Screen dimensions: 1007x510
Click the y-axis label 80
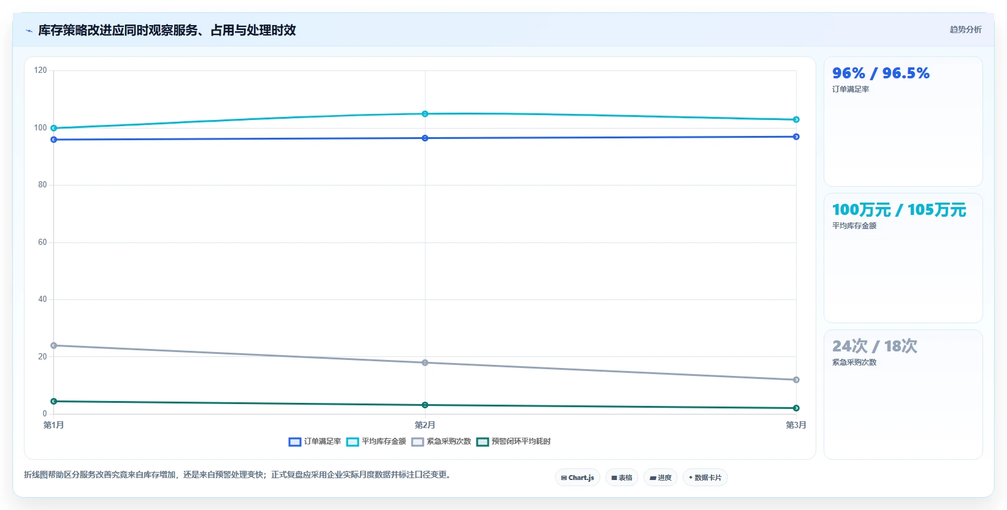(x=42, y=185)
